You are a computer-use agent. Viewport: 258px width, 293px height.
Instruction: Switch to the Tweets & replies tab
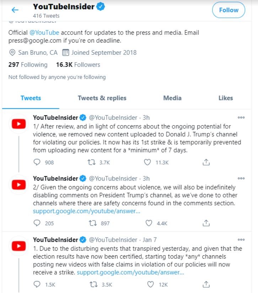102,98
